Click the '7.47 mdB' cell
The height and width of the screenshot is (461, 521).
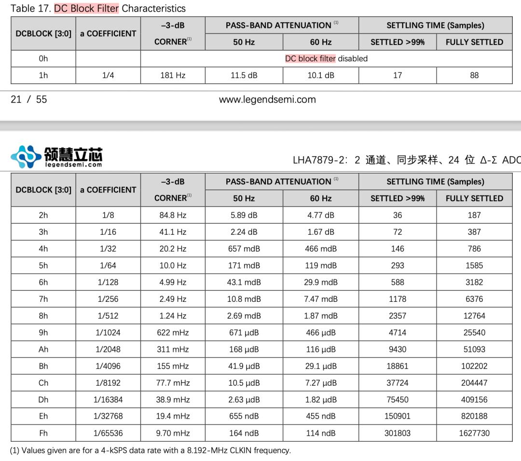(x=321, y=299)
